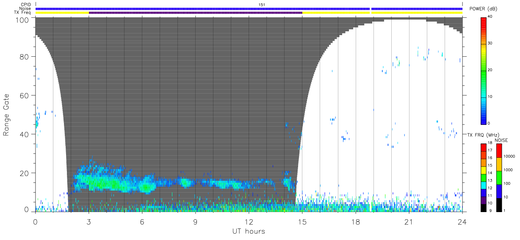Click the blue segment of NOISE color bar
The image size is (520, 240).
coord(499,191)
